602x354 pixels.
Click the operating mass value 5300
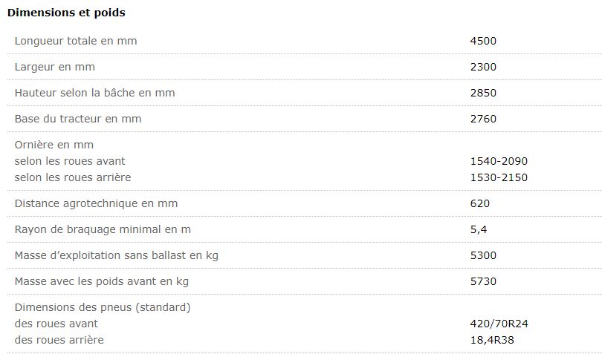pos(483,255)
